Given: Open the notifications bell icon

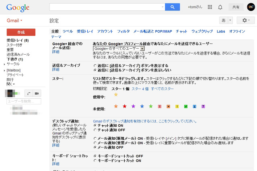Looking at the screenshot, I should (220, 7).
